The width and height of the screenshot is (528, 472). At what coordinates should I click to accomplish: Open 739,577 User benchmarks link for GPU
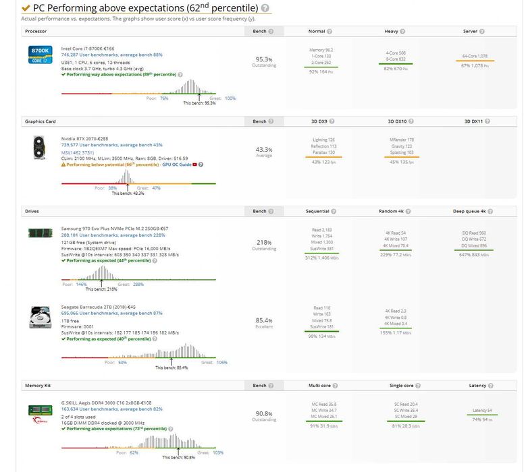pos(112,145)
